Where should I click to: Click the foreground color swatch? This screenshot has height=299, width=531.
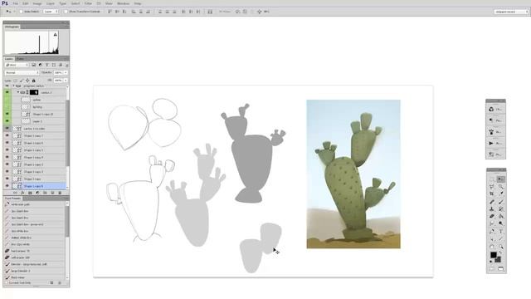tap(494, 255)
